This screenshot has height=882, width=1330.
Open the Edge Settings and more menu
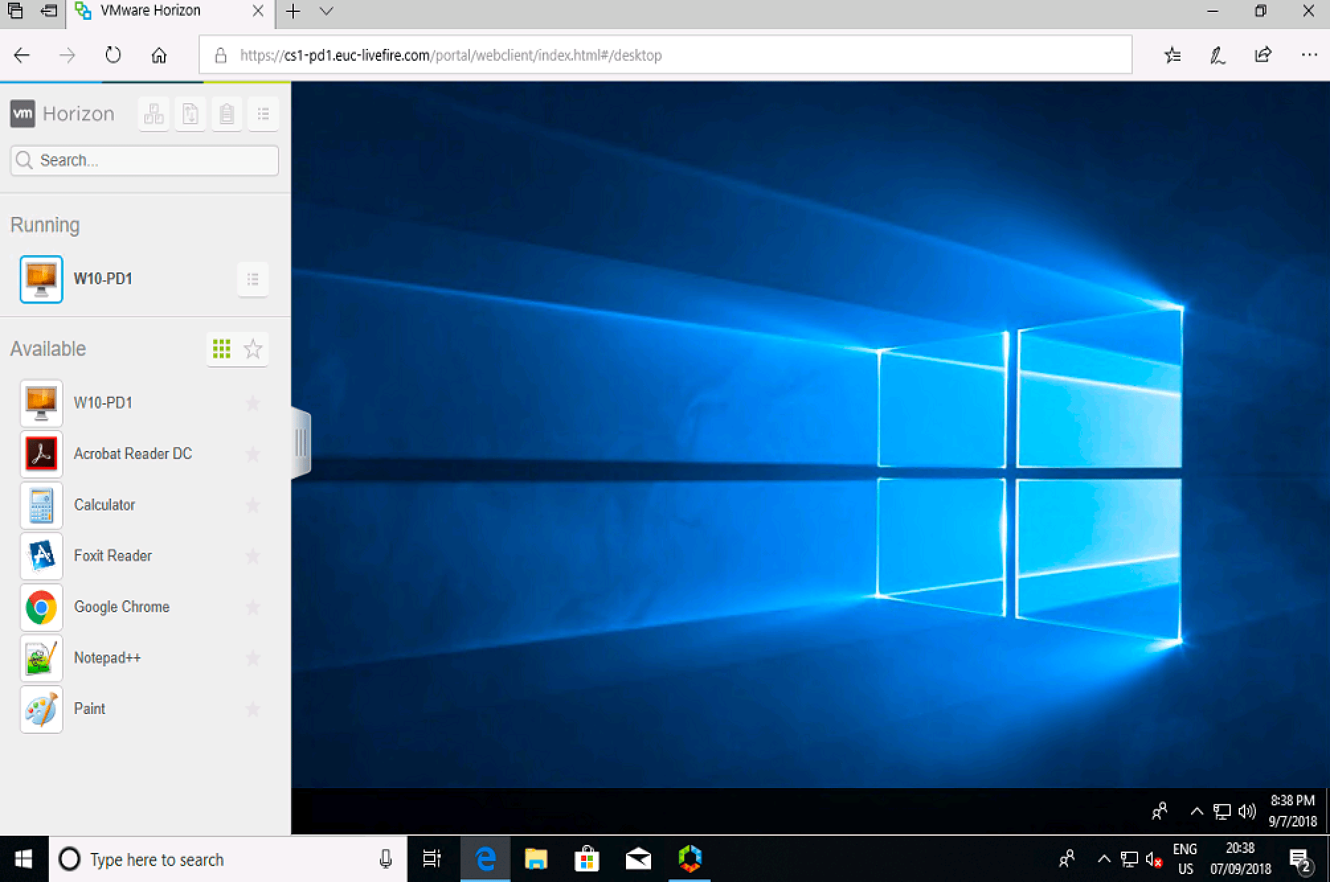click(1309, 55)
